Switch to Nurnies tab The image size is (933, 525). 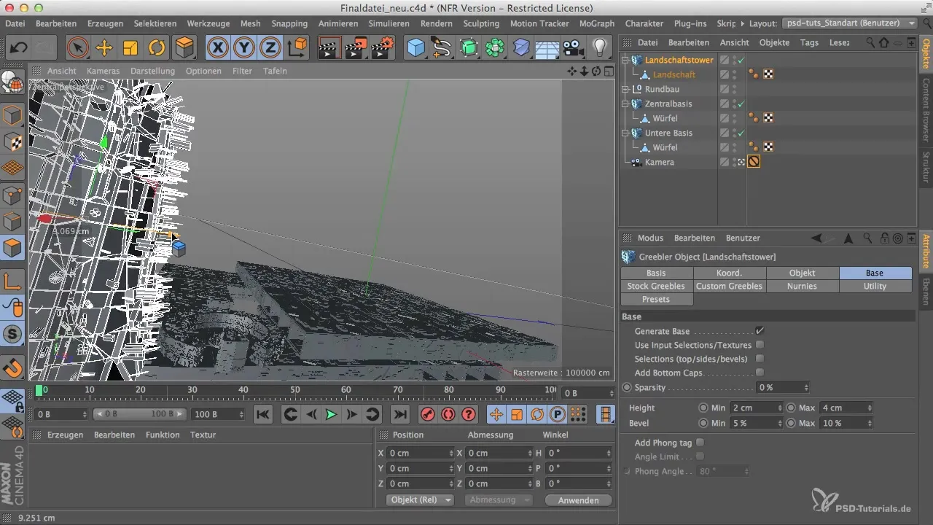coord(802,286)
